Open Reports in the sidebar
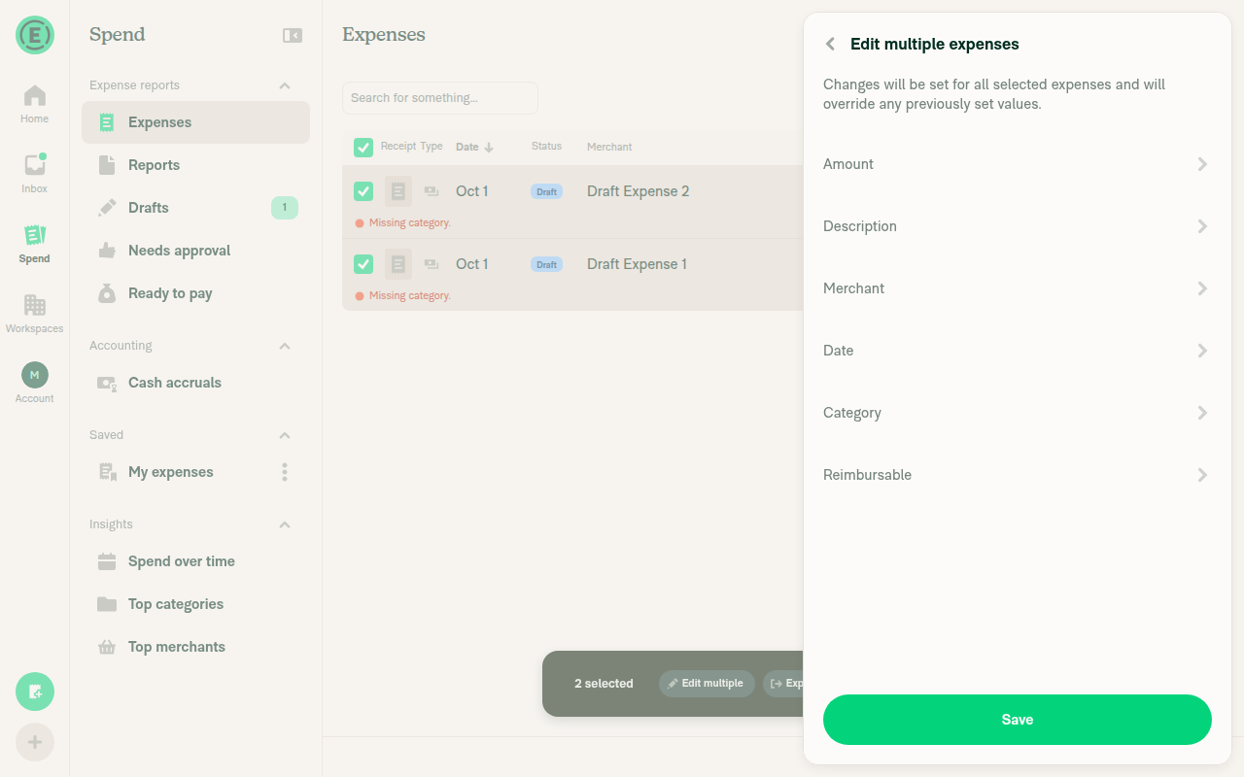Screen dimensions: 1244x777 click(195, 165)
